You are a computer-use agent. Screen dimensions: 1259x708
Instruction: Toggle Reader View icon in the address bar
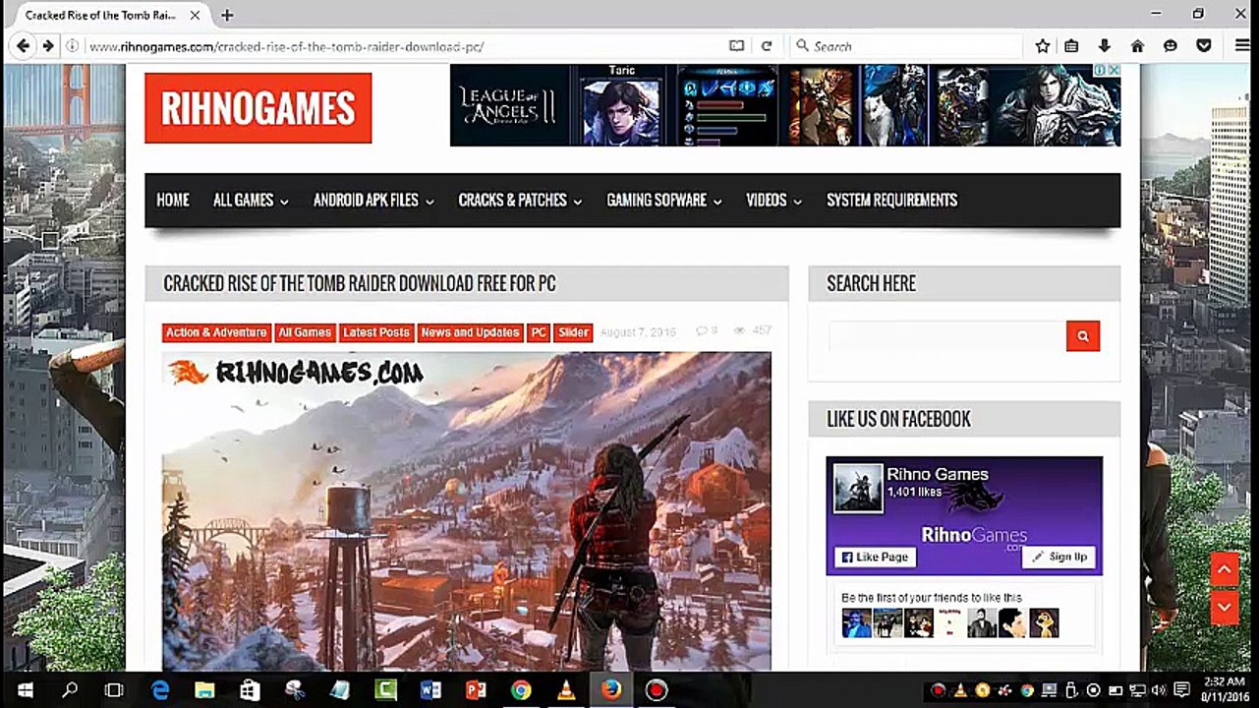point(736,46)
